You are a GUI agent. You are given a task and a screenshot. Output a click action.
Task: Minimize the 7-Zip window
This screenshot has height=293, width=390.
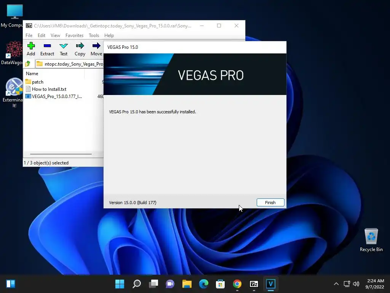point(202,26)
